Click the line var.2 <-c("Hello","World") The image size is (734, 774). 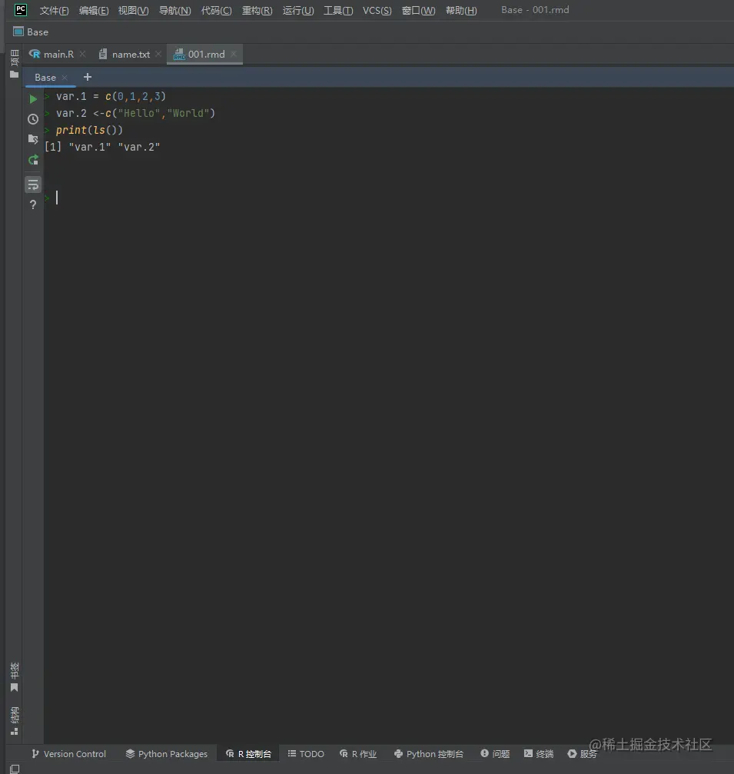tap(135, 113)
